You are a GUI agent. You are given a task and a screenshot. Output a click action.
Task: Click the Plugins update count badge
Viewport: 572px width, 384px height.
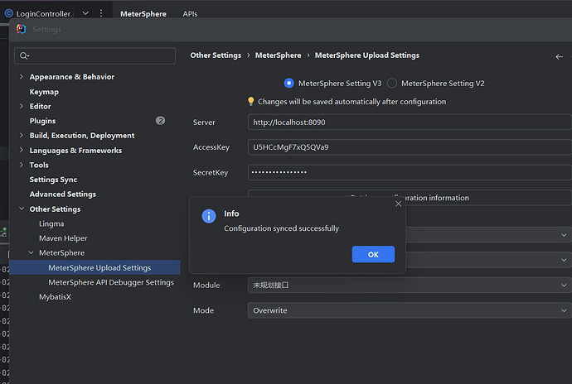[160, 121]
